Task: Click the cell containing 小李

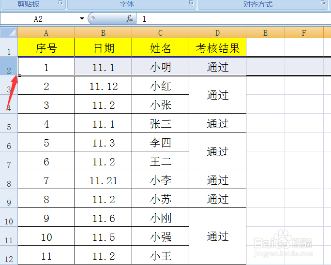Action: point(161,179)
